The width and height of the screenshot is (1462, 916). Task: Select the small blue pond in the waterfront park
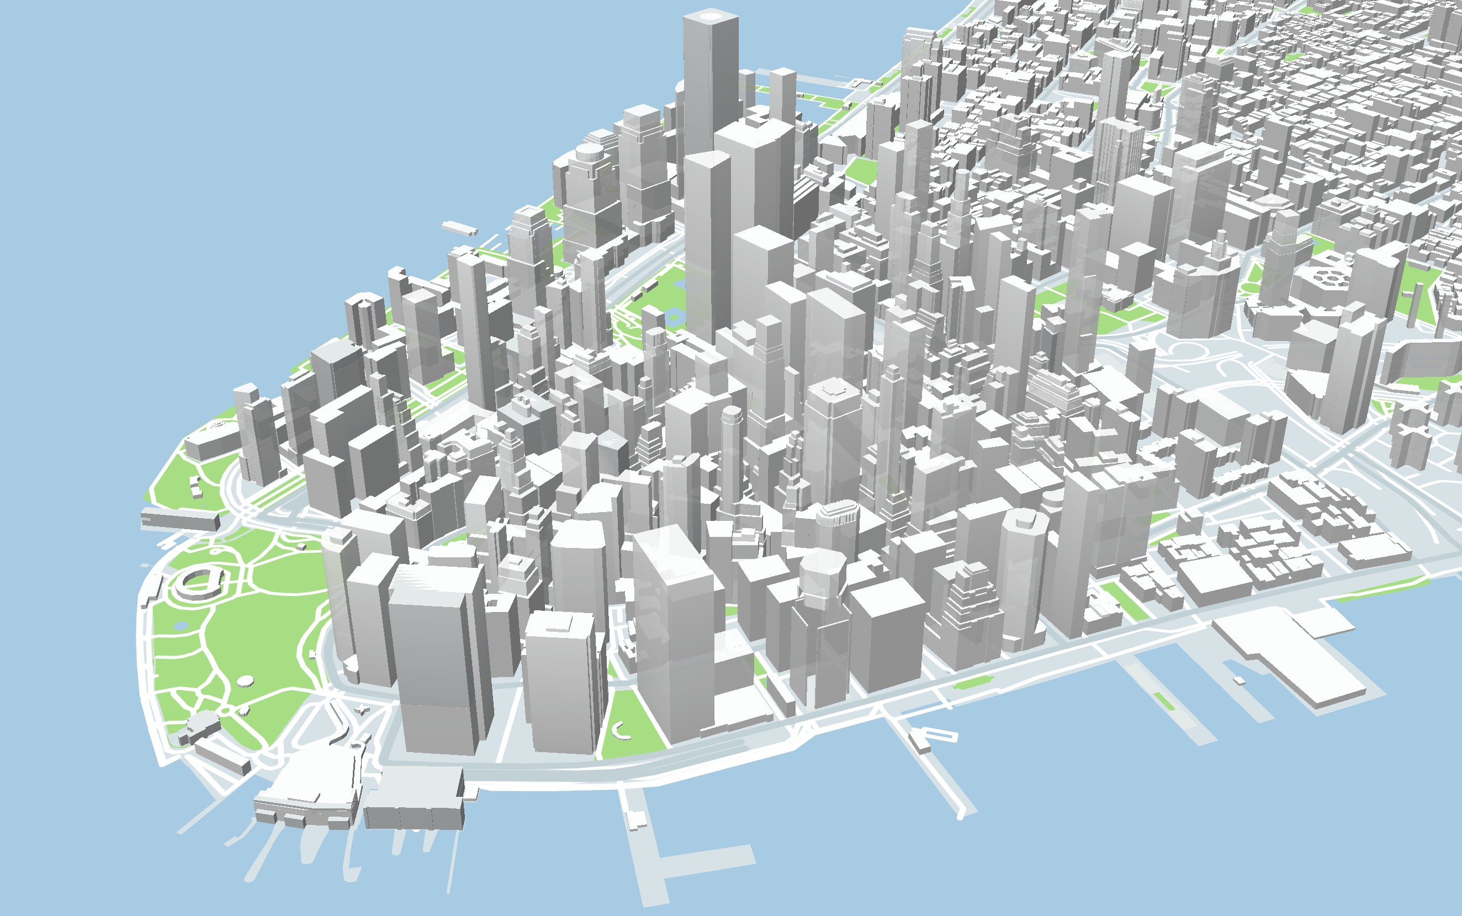tap(181, 625)
